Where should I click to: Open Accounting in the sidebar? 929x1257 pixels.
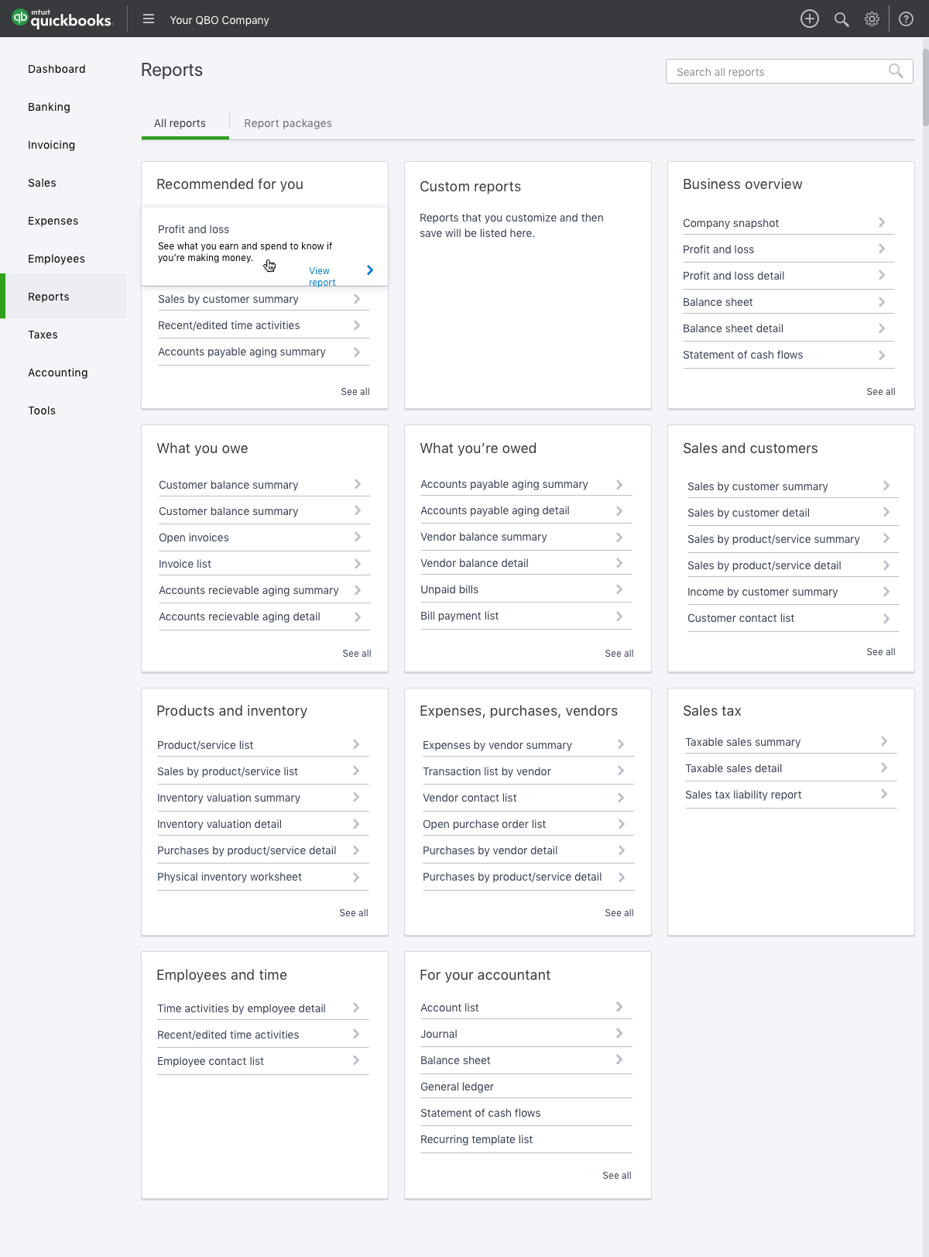58,373
